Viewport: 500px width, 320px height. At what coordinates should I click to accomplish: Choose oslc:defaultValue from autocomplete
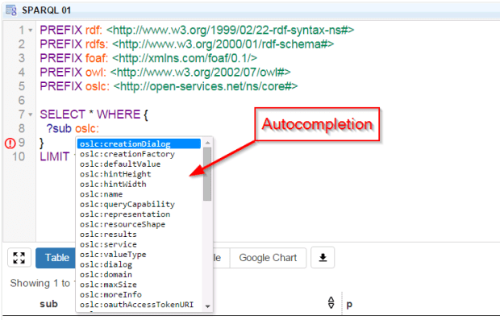(x=139, y=164)
